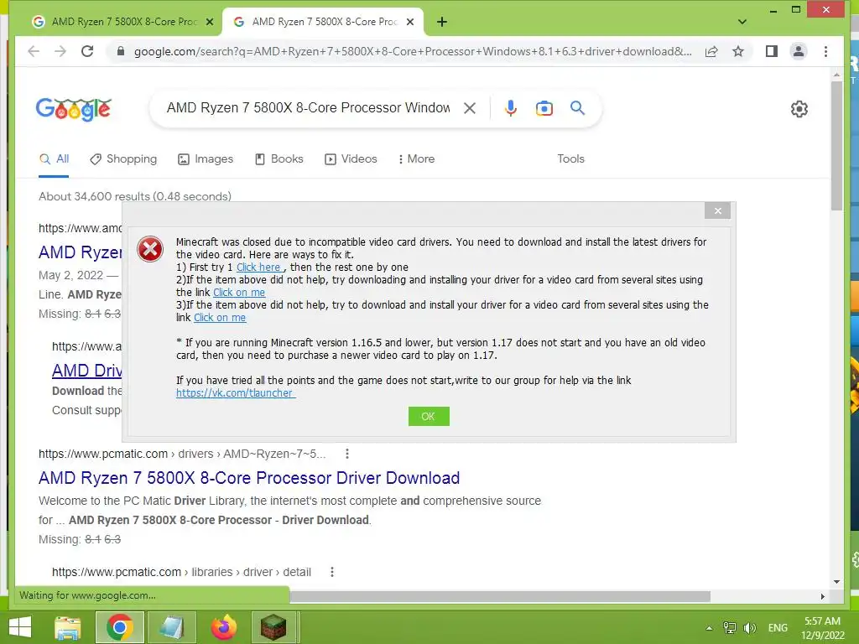Expand the tab search dropdown arrow
The image size is (859, 644).
[742, 22]
